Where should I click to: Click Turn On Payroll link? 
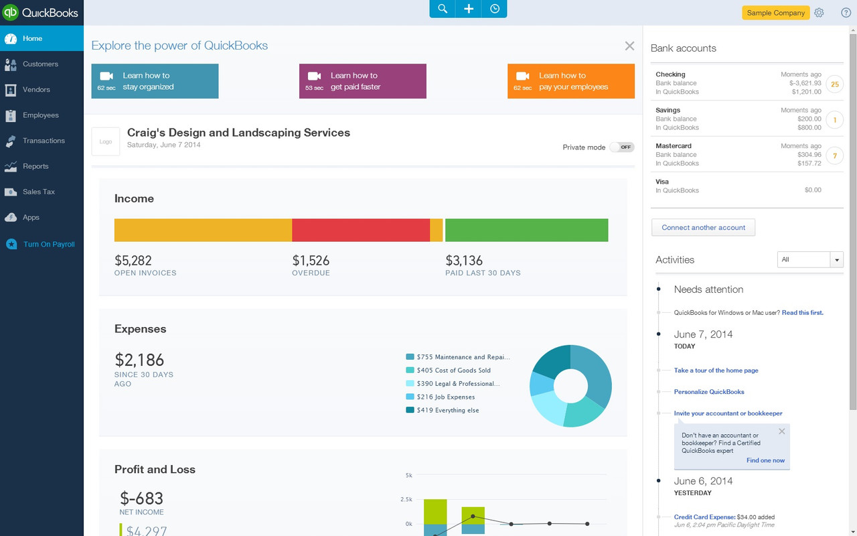49,245
